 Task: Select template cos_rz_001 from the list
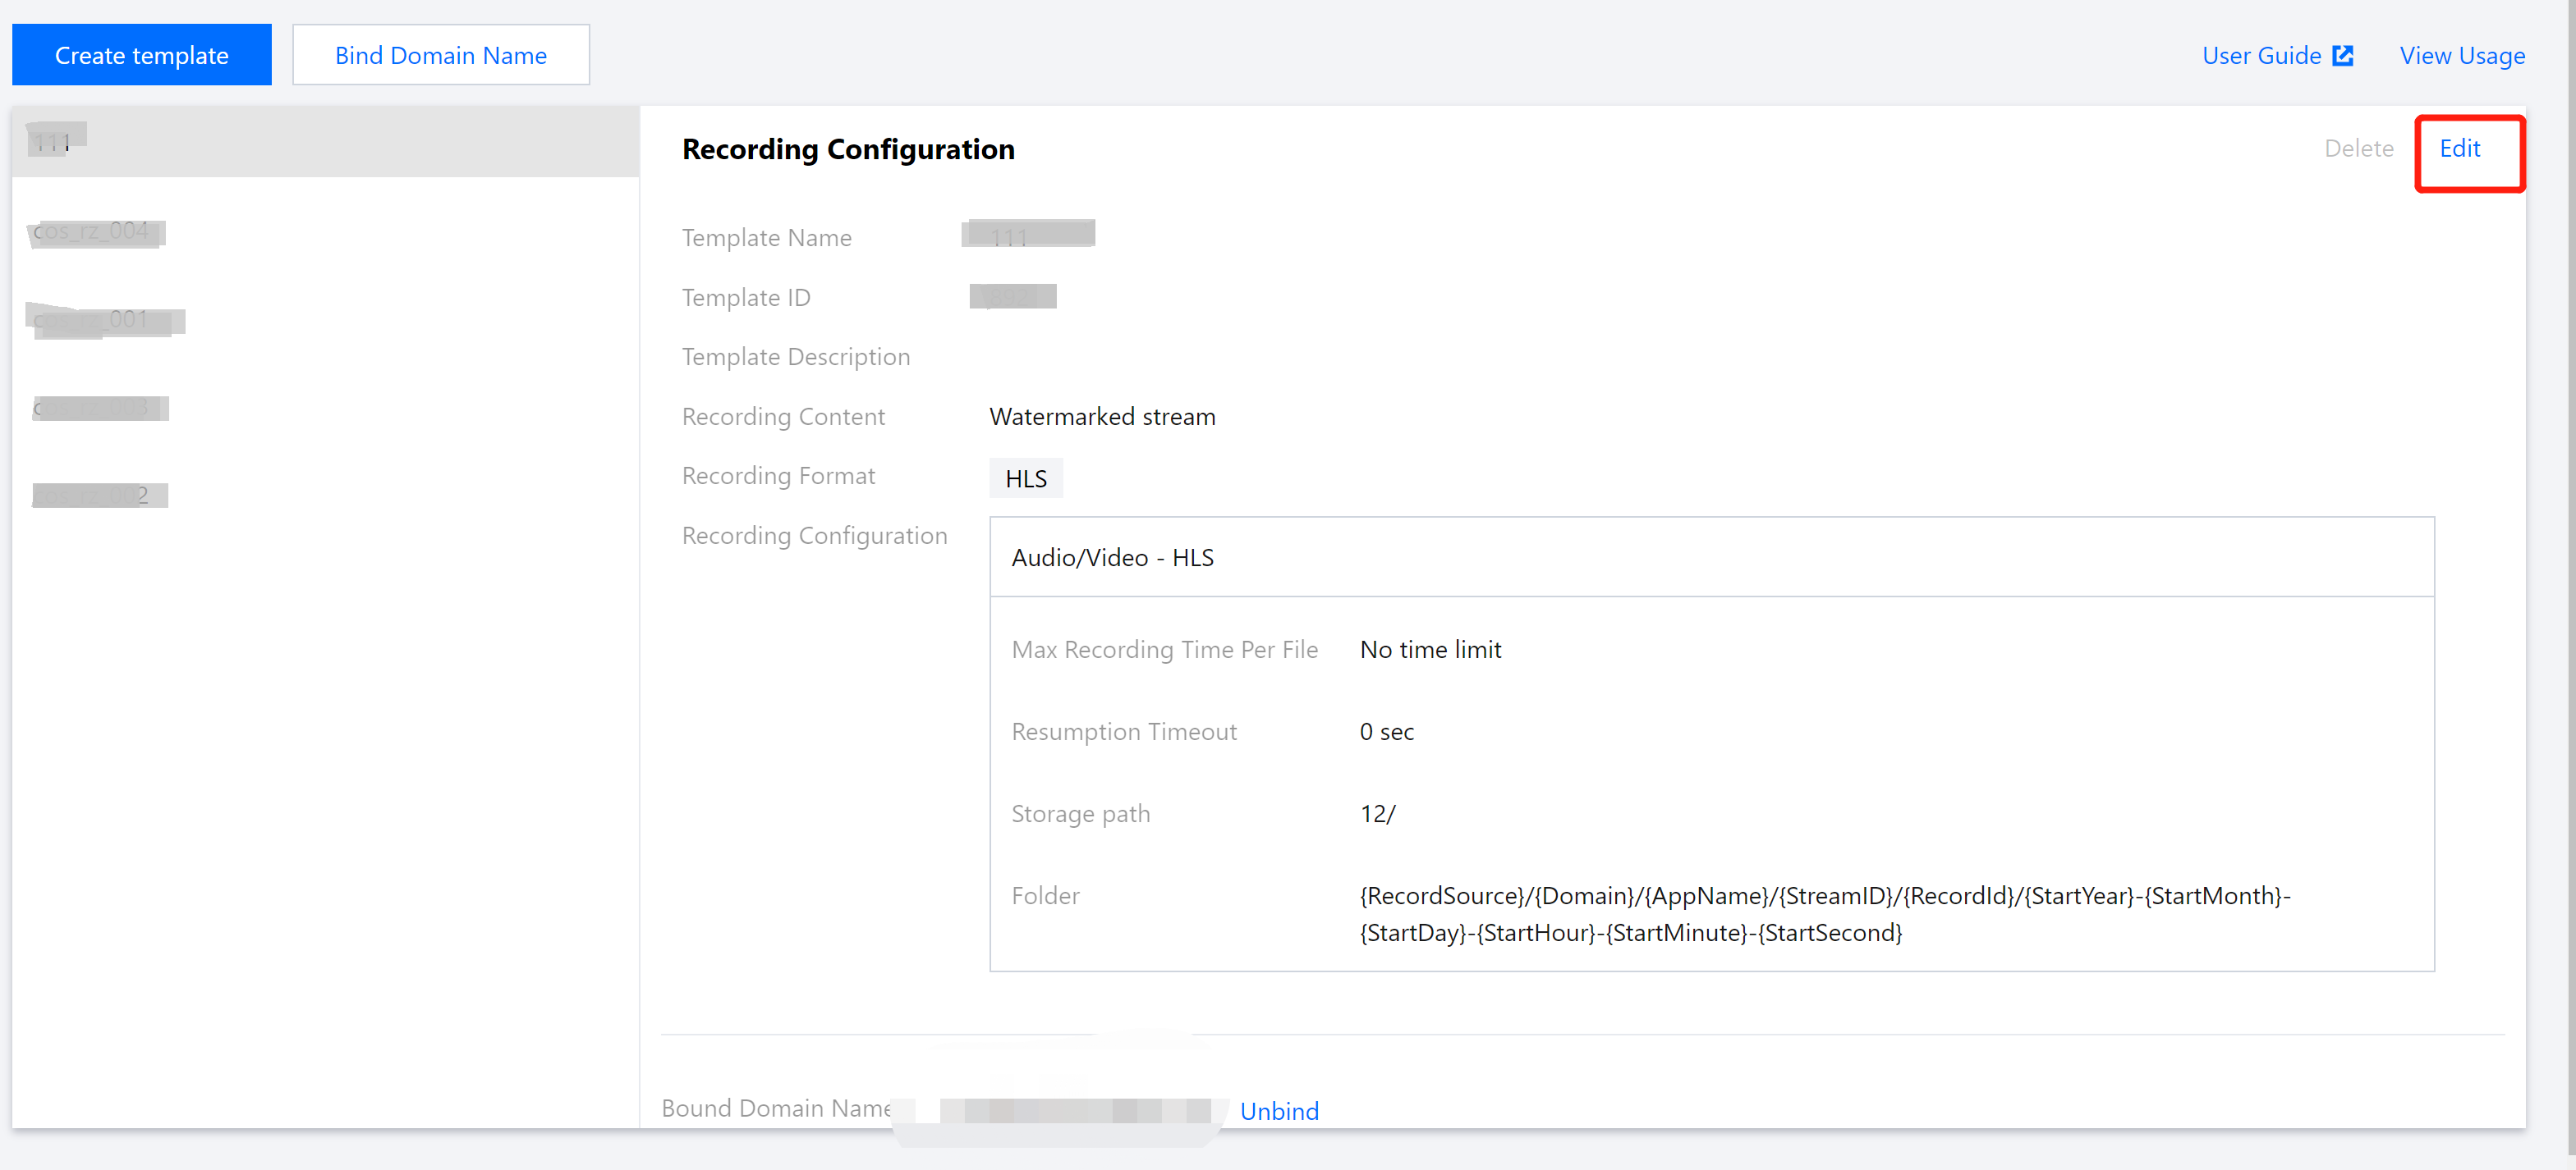[105, 320]
